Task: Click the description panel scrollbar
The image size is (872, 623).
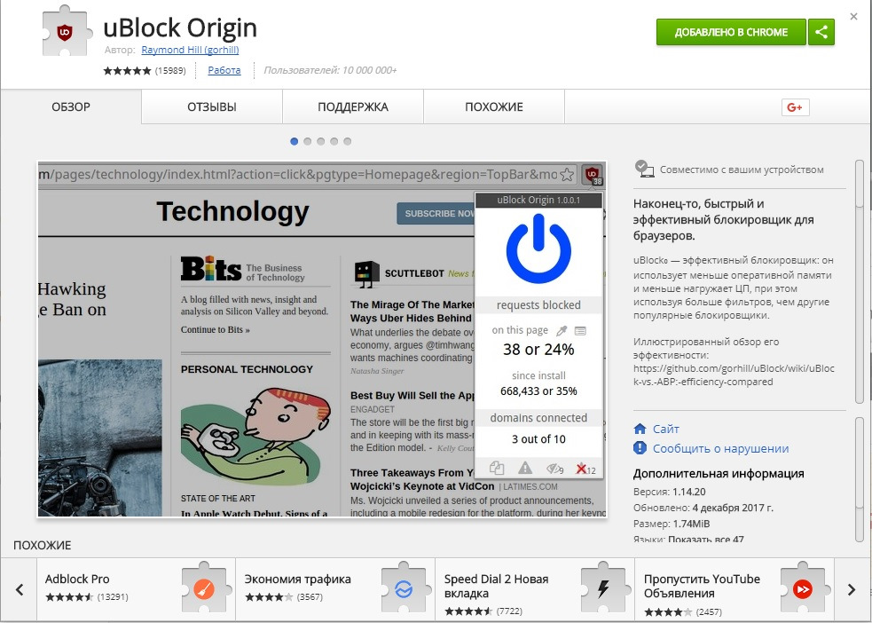Action: (x=860, y=281)
